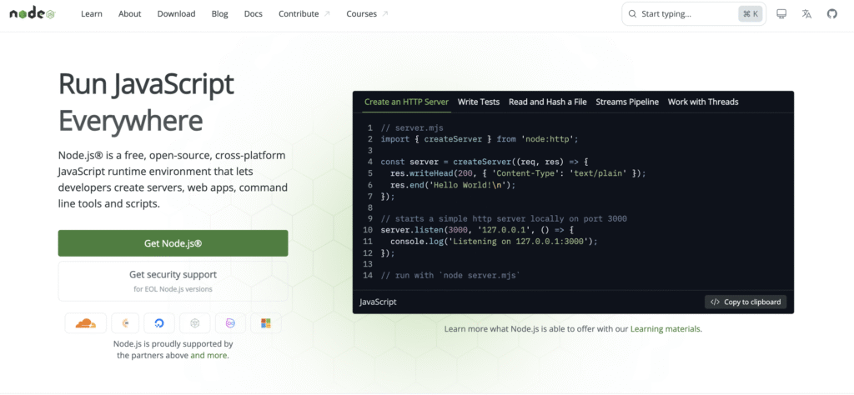Open the gray hexagon partner logo

tap(195, 323)
